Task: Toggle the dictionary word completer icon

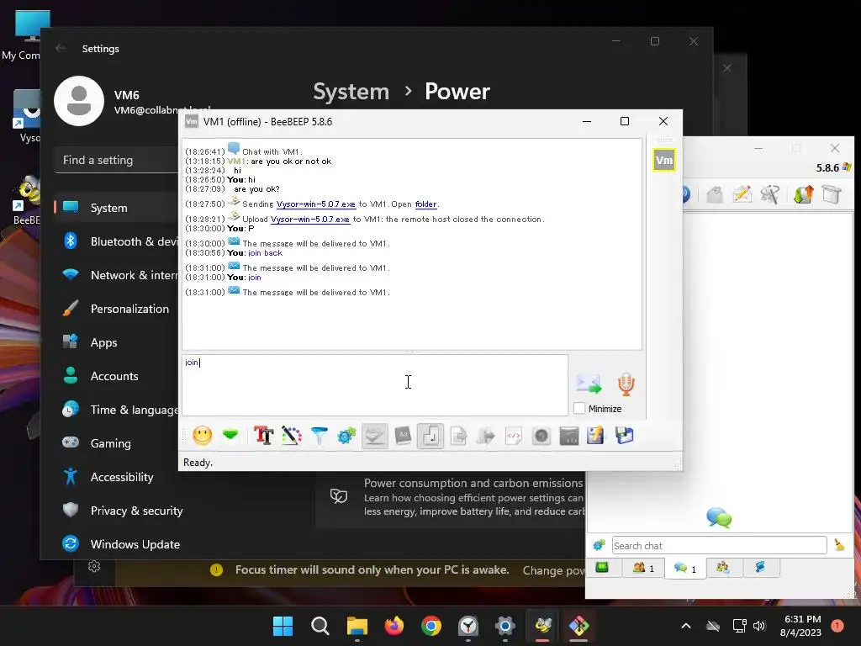Action: pos(403,436)
